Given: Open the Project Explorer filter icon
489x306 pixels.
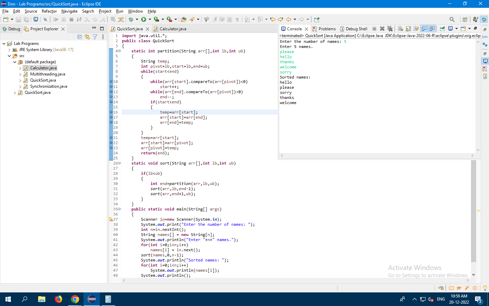Looking at the screenshot, I should tap(95, 37).
